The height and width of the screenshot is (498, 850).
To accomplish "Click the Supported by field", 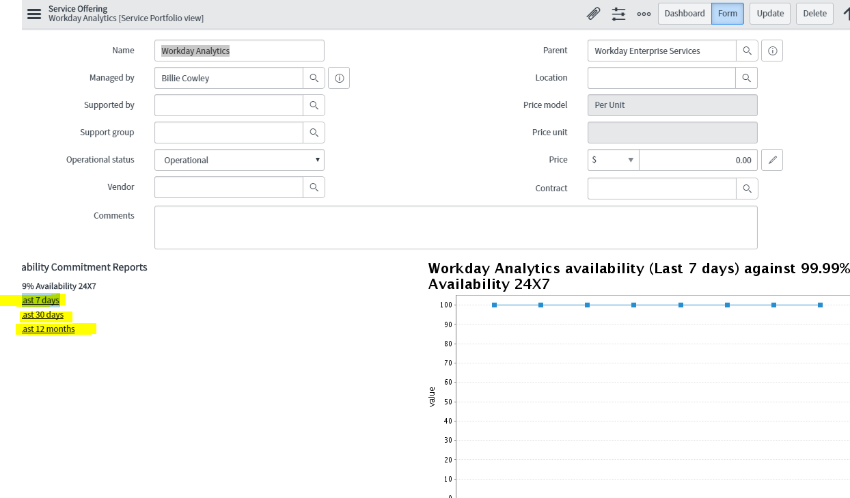I will pos(229,105).
